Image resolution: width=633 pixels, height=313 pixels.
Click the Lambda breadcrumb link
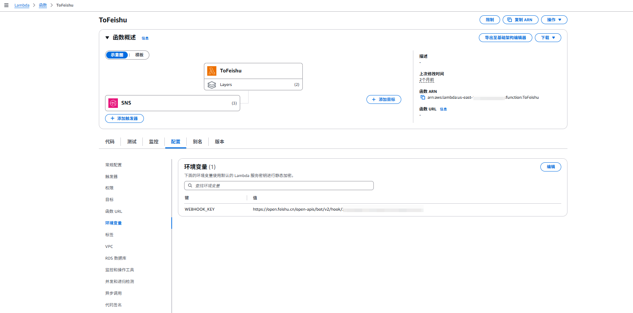point(22,5)
